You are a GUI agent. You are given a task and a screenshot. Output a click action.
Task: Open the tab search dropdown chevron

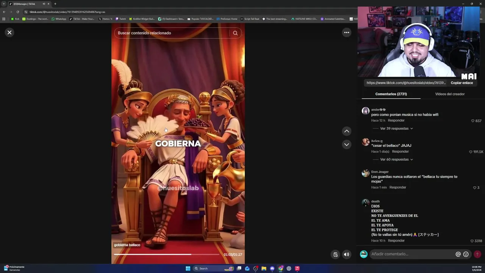coord(4,4)
